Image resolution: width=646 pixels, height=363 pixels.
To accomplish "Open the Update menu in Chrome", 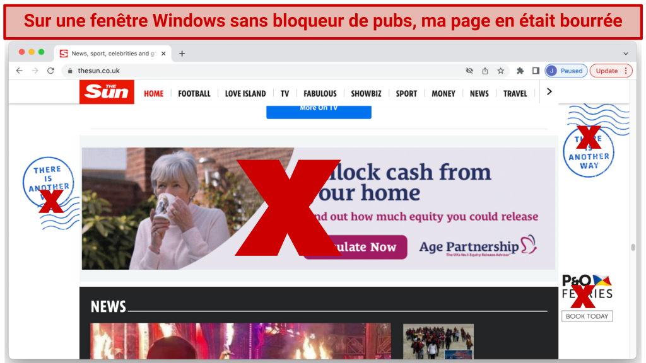I will click(x=610, y=71).
